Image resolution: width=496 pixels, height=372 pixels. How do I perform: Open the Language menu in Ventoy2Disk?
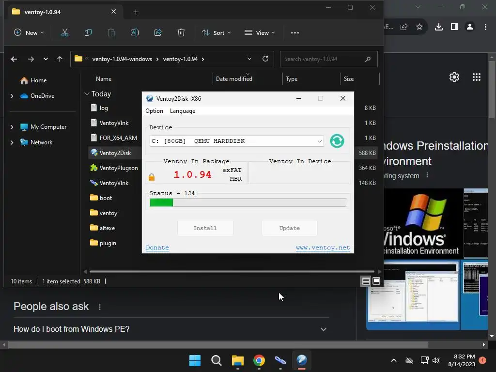pos(183,111)
